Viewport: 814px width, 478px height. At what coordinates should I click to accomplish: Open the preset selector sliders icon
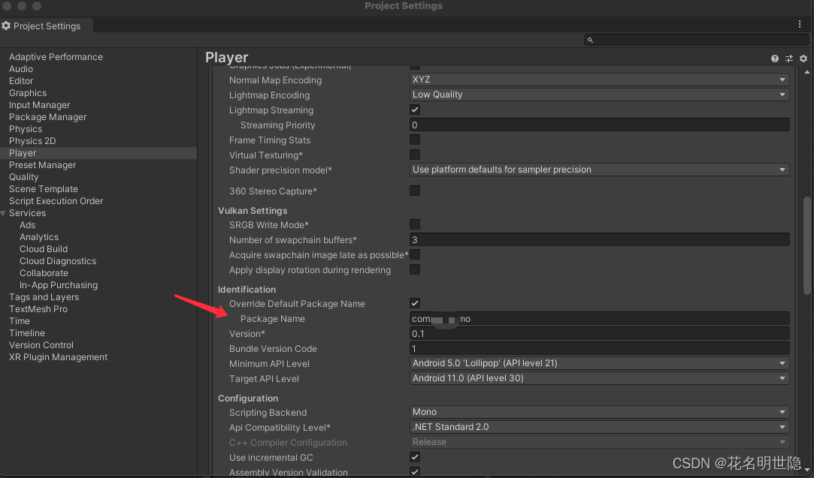(788, 58)
